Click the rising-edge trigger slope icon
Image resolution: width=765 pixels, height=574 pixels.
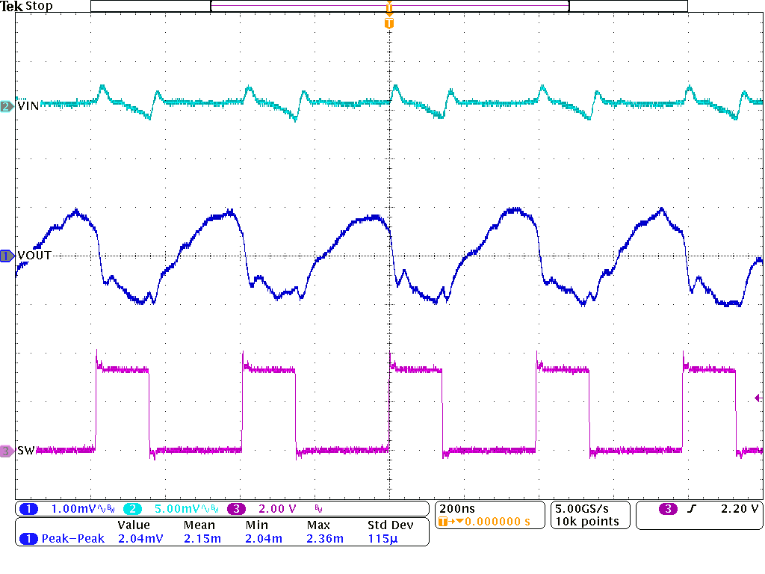pyautogui.click(x=693, y=507)
